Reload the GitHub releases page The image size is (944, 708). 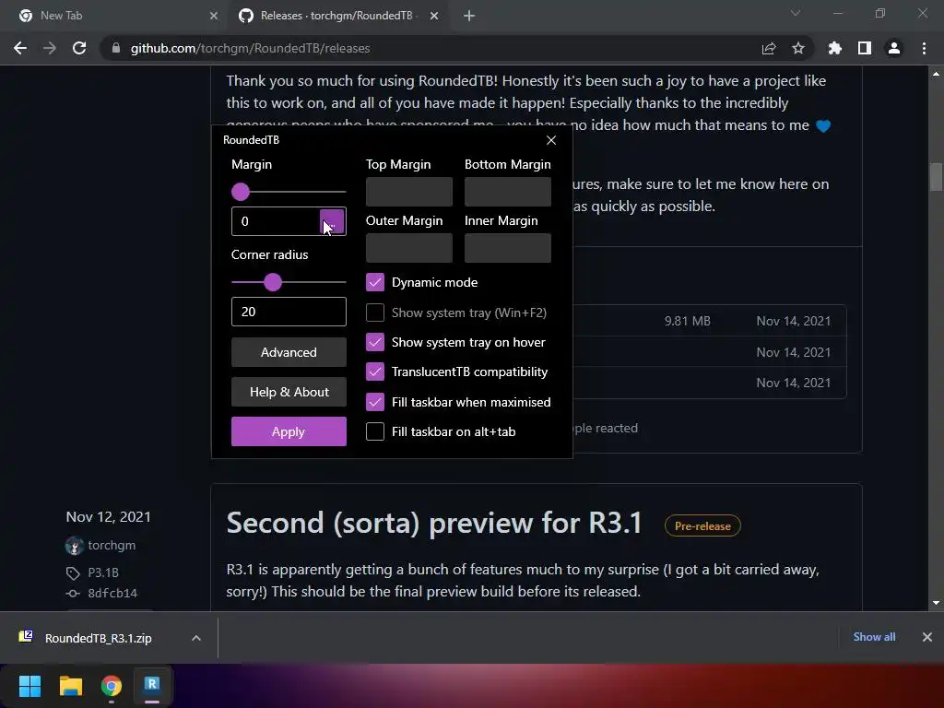point(79,48)
